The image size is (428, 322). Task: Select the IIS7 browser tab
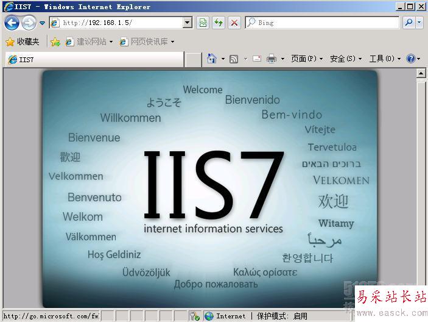coord(95,59)
